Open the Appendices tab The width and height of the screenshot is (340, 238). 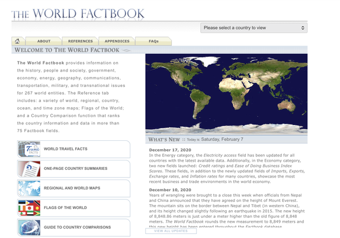(x=117, y=41)
